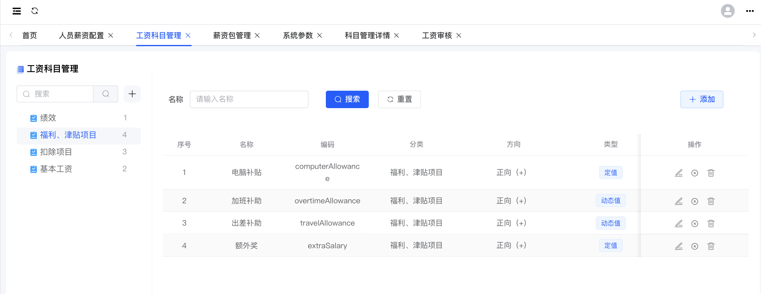This screenshot has height=294, width=761.
Task: Click the category search magnifier button
Action: pos(106,94)
